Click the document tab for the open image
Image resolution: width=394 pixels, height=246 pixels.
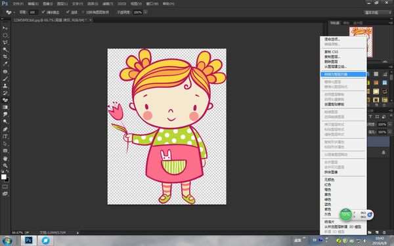50,20
